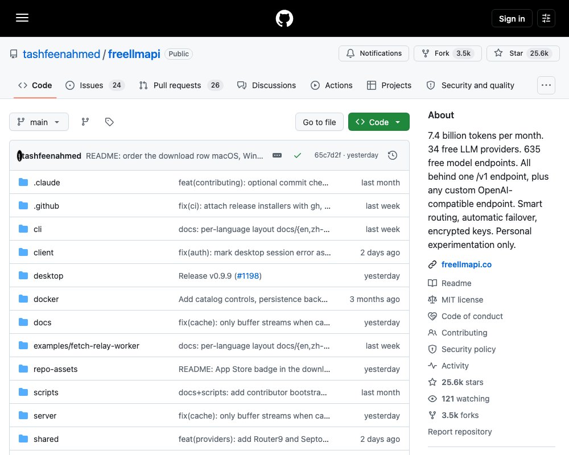Image resolution: width=569 pixels, height=455 pixels.
Task: Open 'feat(providers): add Router9' commit message
Action: [254, 439]
